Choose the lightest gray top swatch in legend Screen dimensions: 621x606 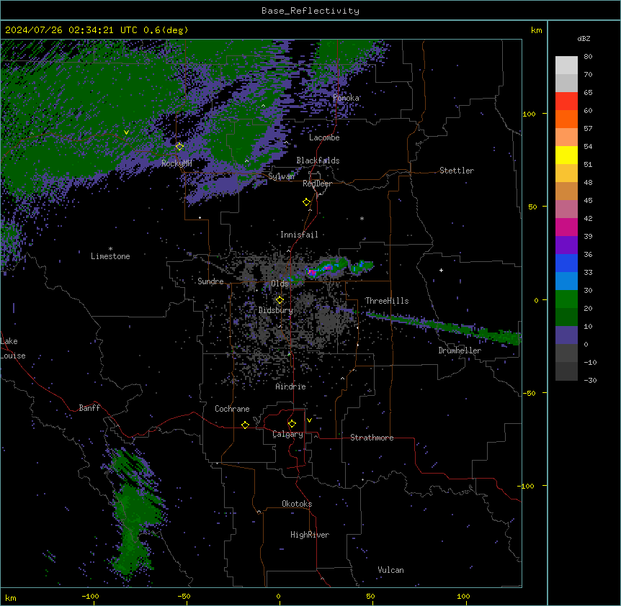(x=566, y=65)
